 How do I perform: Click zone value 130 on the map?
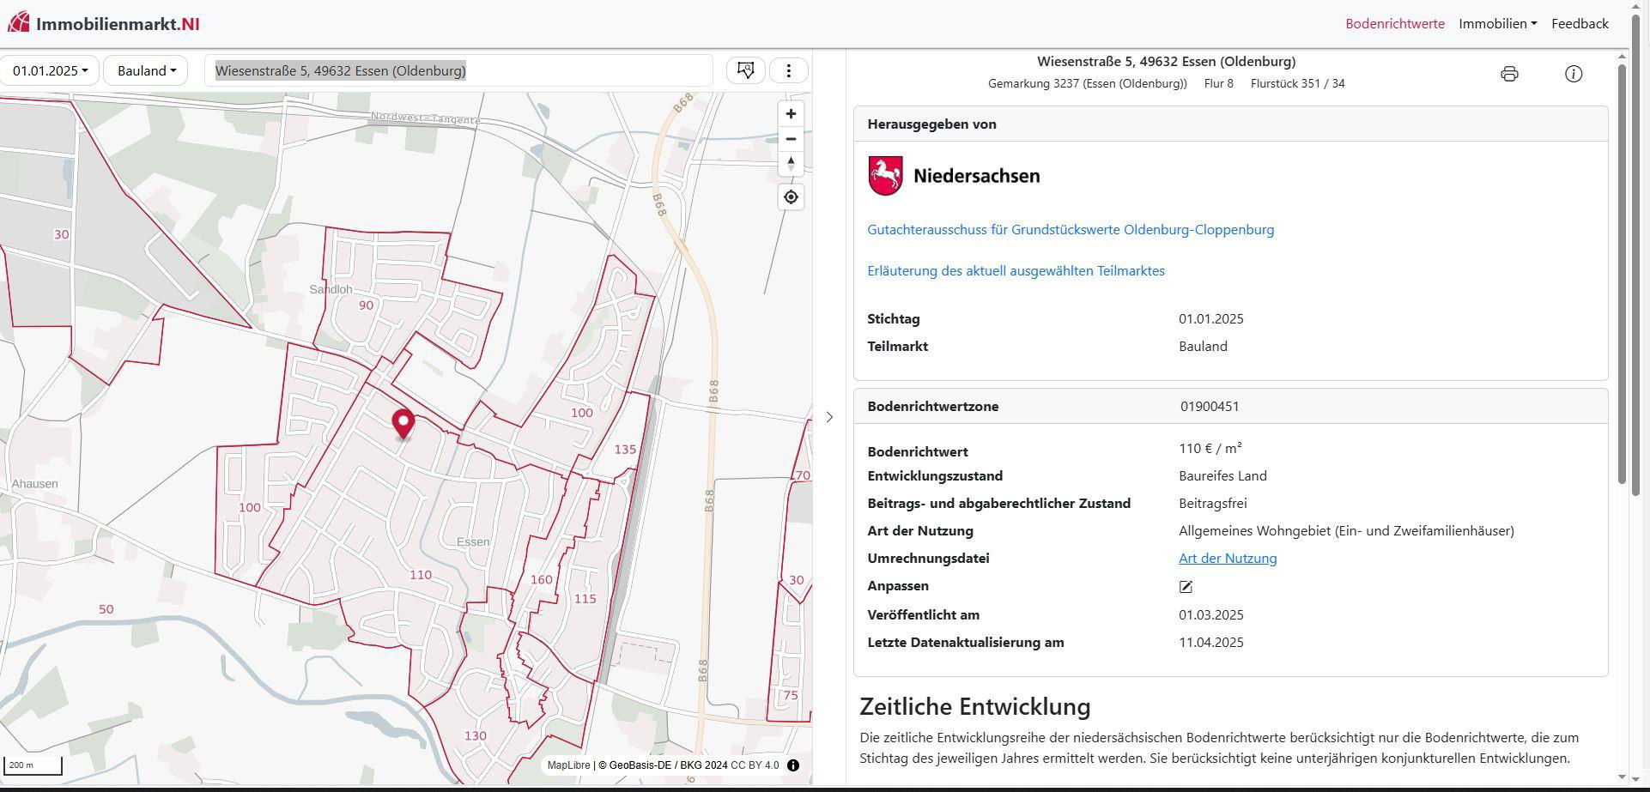coord(475,736)
